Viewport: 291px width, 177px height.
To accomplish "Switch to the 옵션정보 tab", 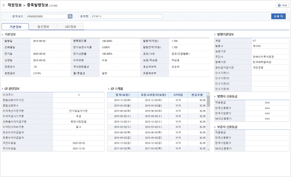I will point(43,27).
